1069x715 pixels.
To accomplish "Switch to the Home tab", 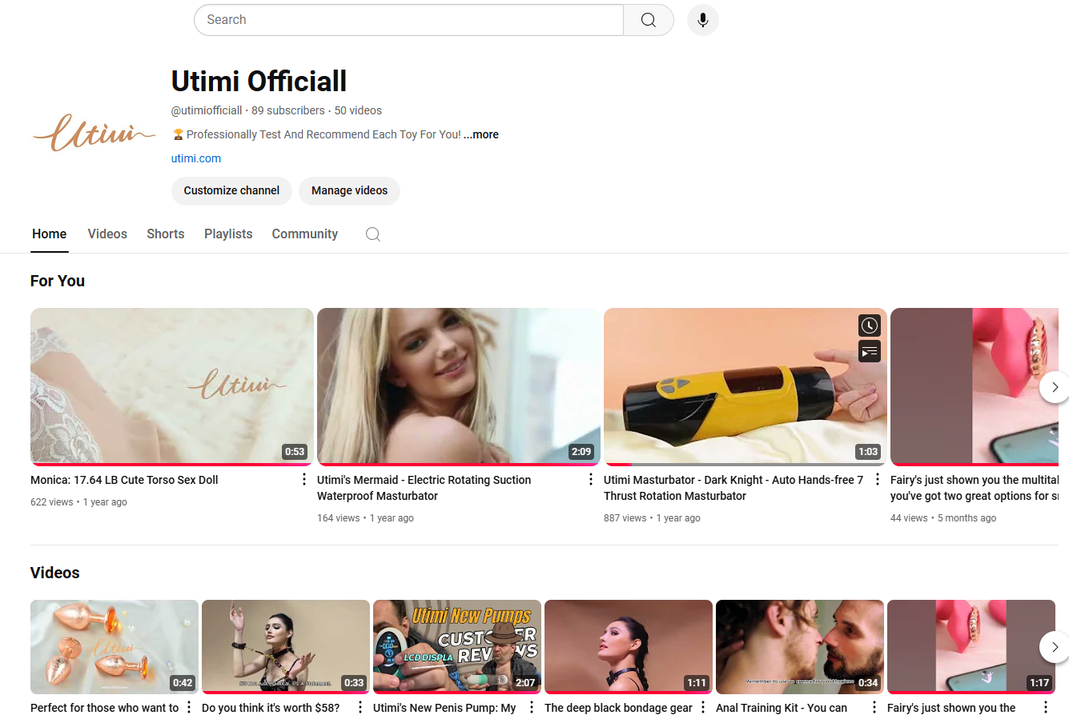I will [50, 234].
